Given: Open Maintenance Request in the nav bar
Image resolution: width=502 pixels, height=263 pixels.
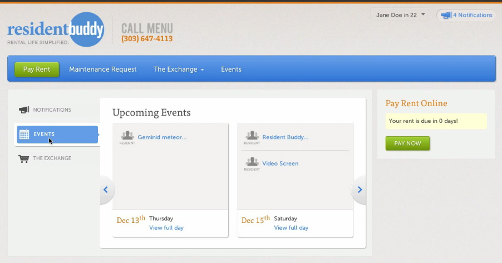Looking at the screenshot, I should [x=103, y=70].
